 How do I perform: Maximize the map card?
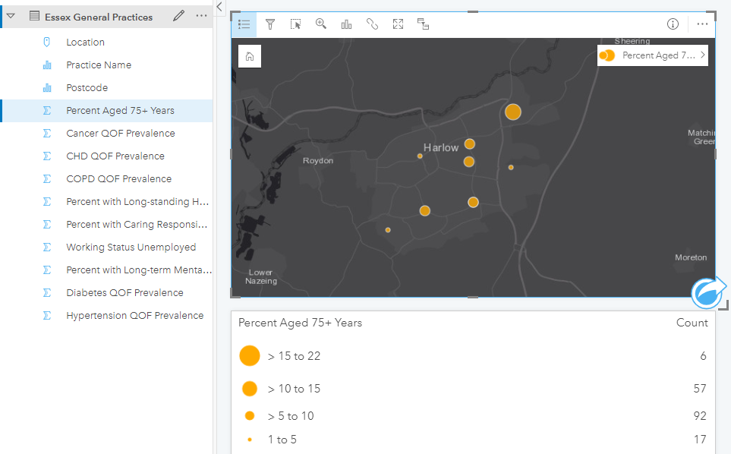click(398, 24)
